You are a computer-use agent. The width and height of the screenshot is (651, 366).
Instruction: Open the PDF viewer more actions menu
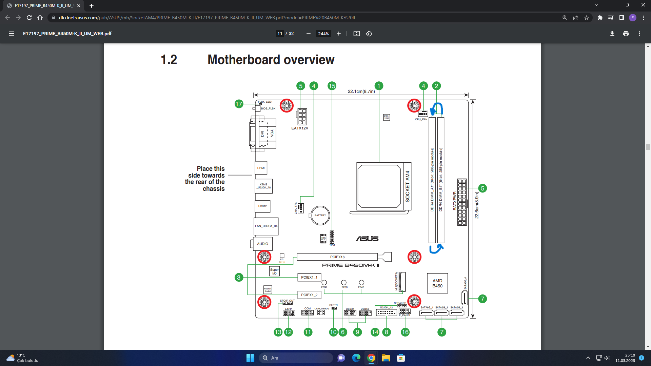click(x=639, y=34)
